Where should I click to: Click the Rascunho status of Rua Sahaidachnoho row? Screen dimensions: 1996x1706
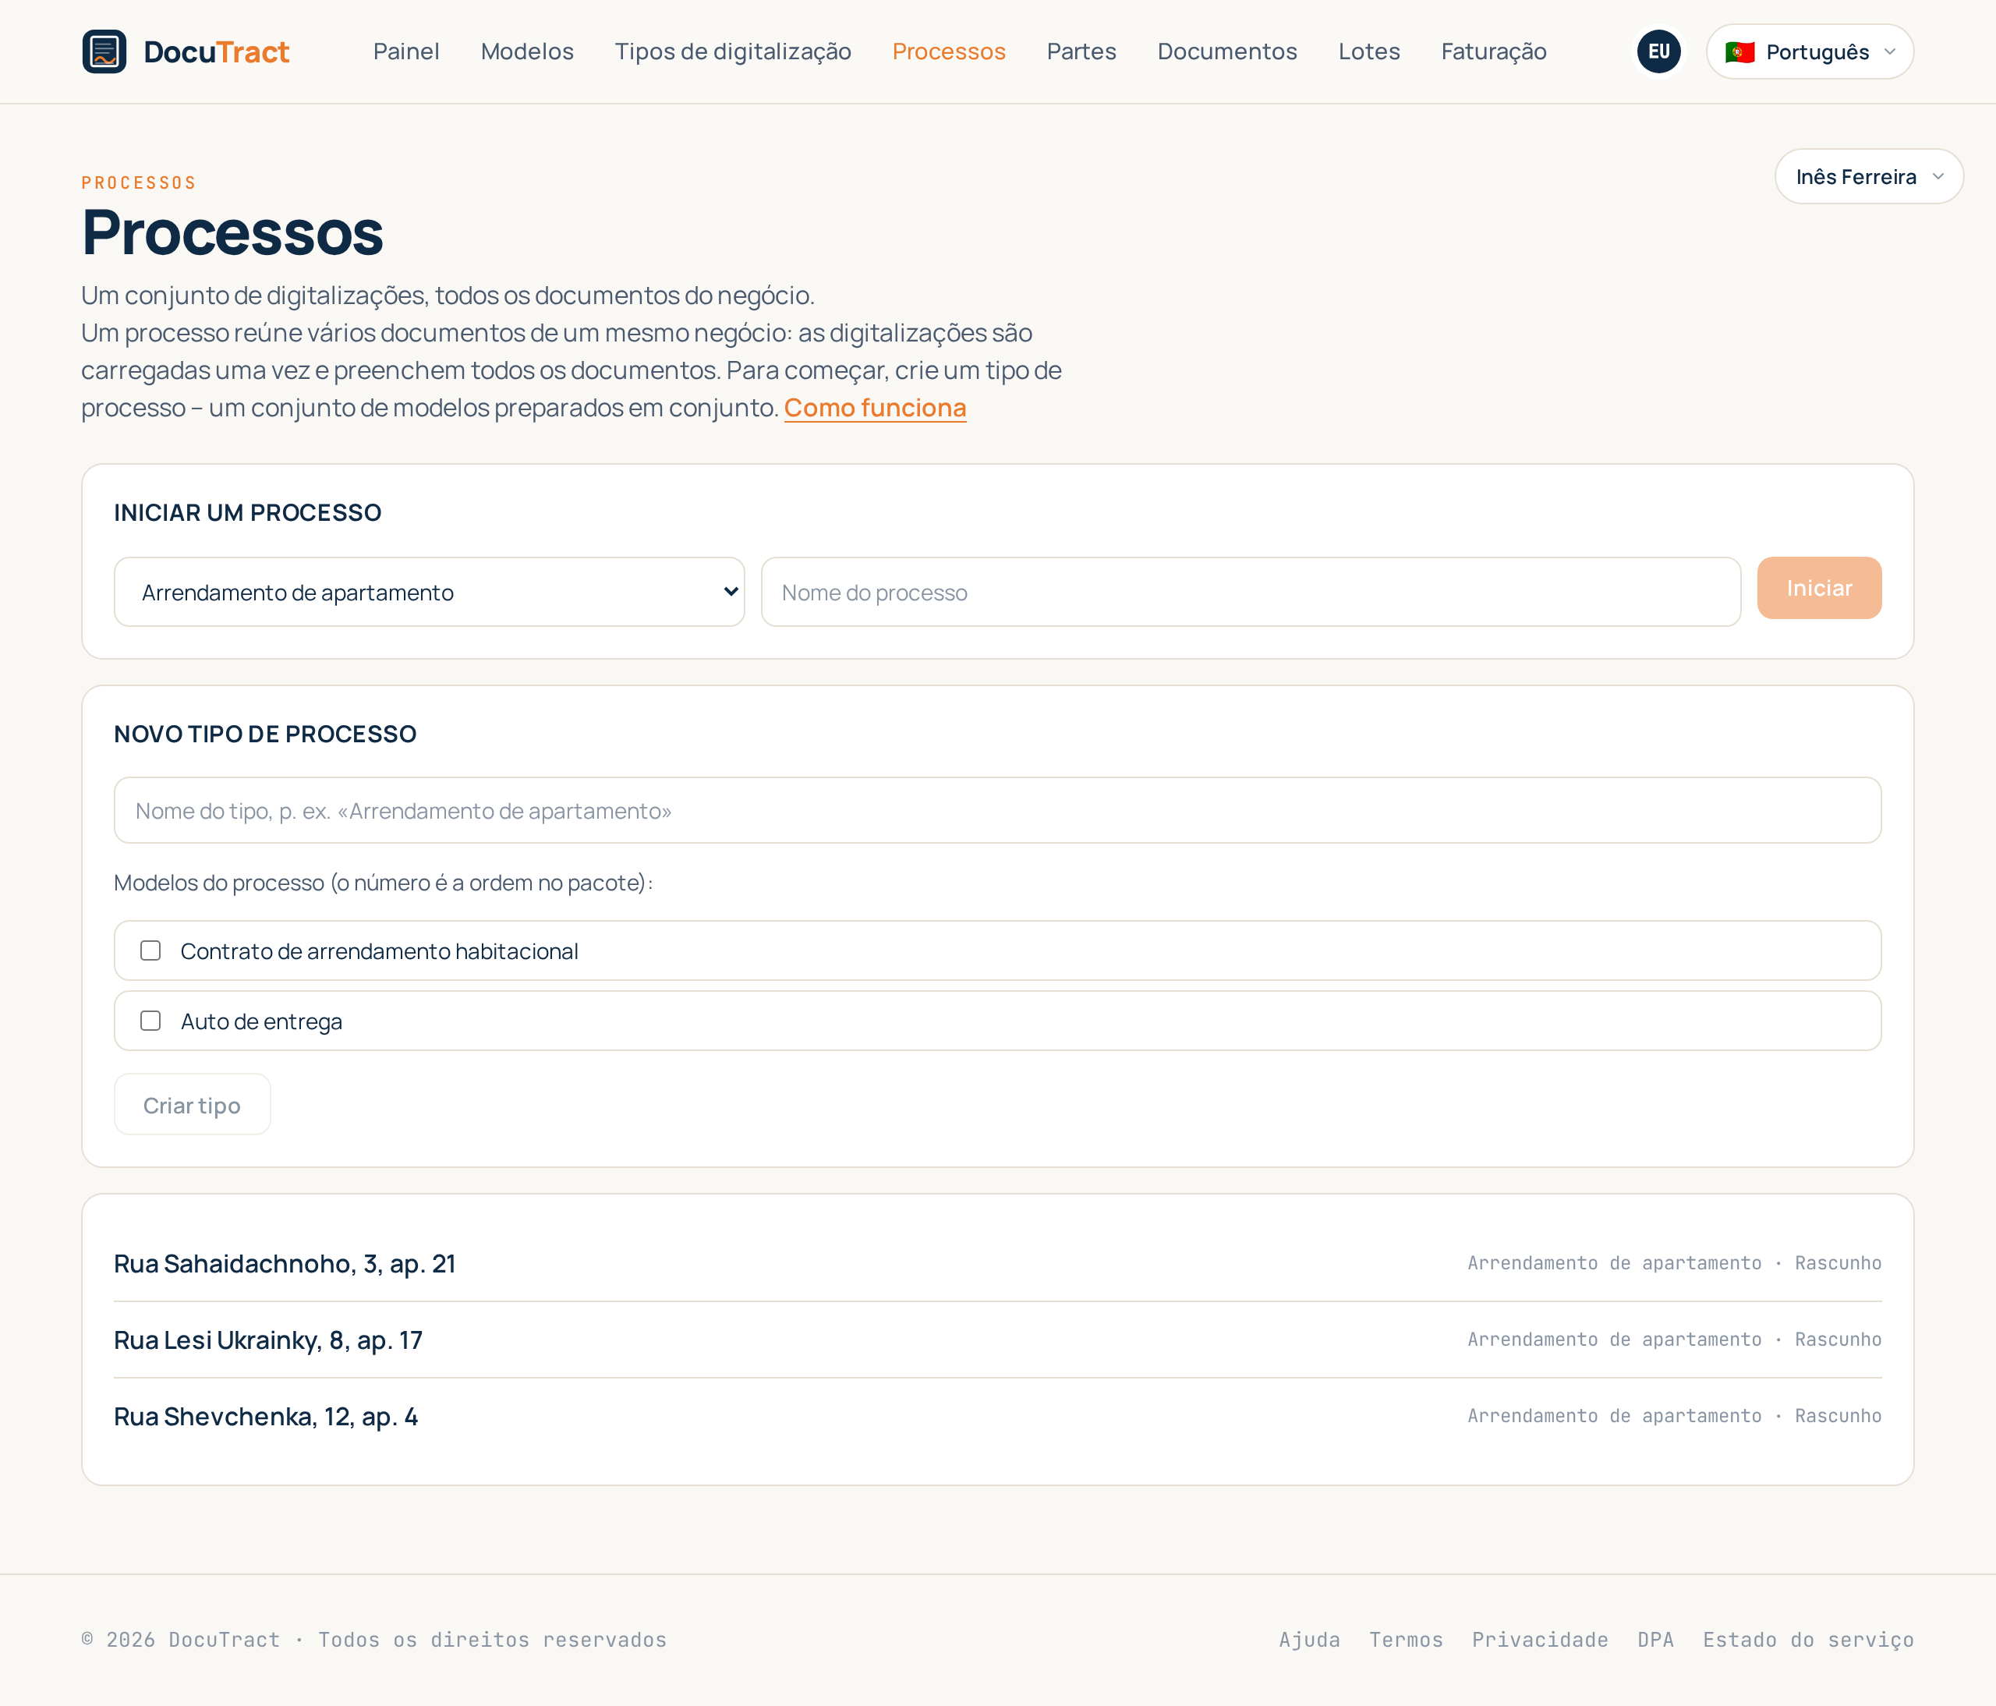[1837, 1263]
